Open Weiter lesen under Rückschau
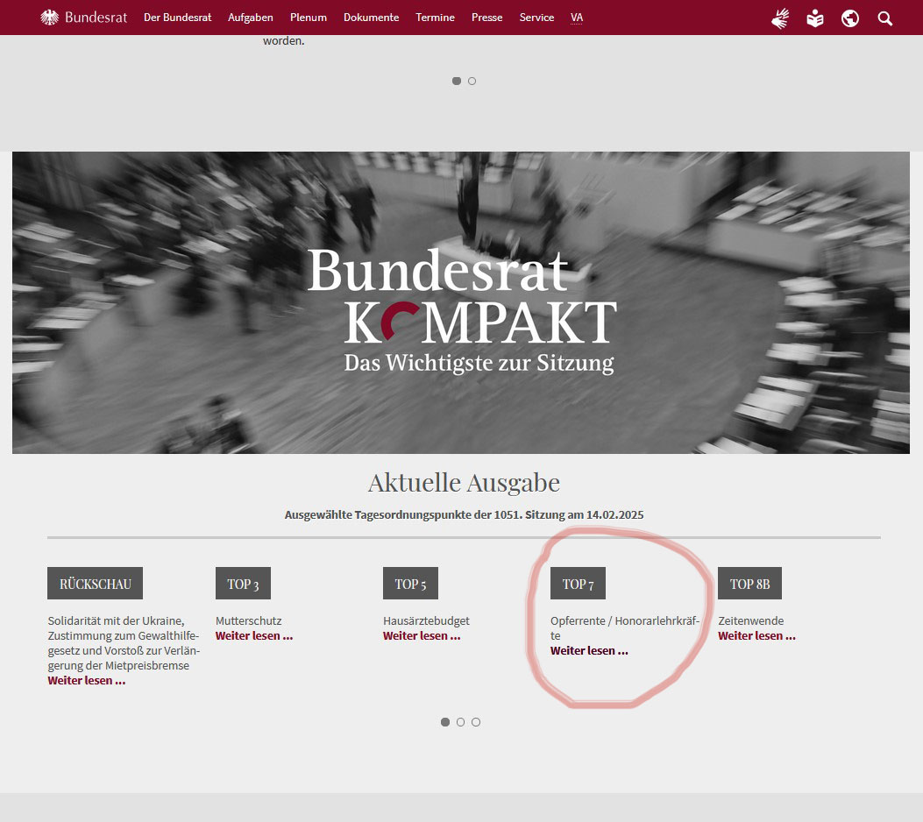The width and height of the screenshot is (923, 822). [87, 681]
